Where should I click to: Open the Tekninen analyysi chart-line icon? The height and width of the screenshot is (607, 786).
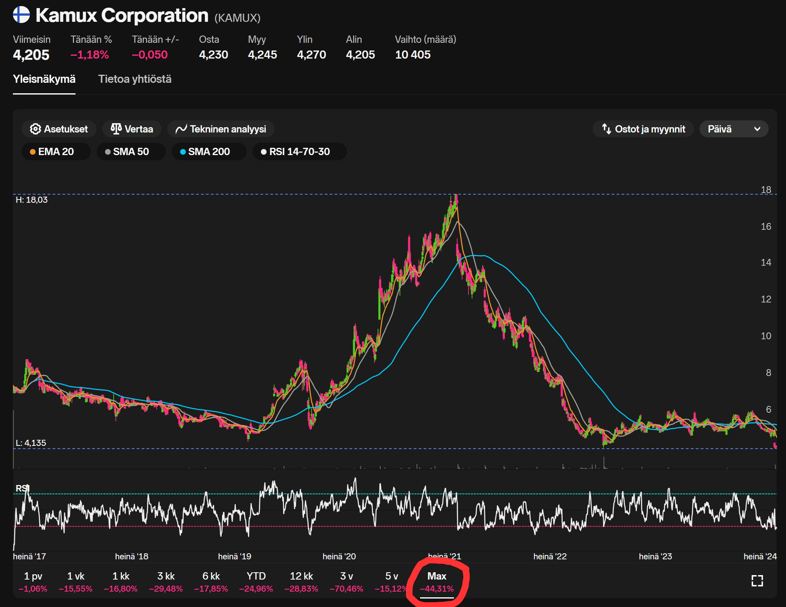[x=181, y=129]
